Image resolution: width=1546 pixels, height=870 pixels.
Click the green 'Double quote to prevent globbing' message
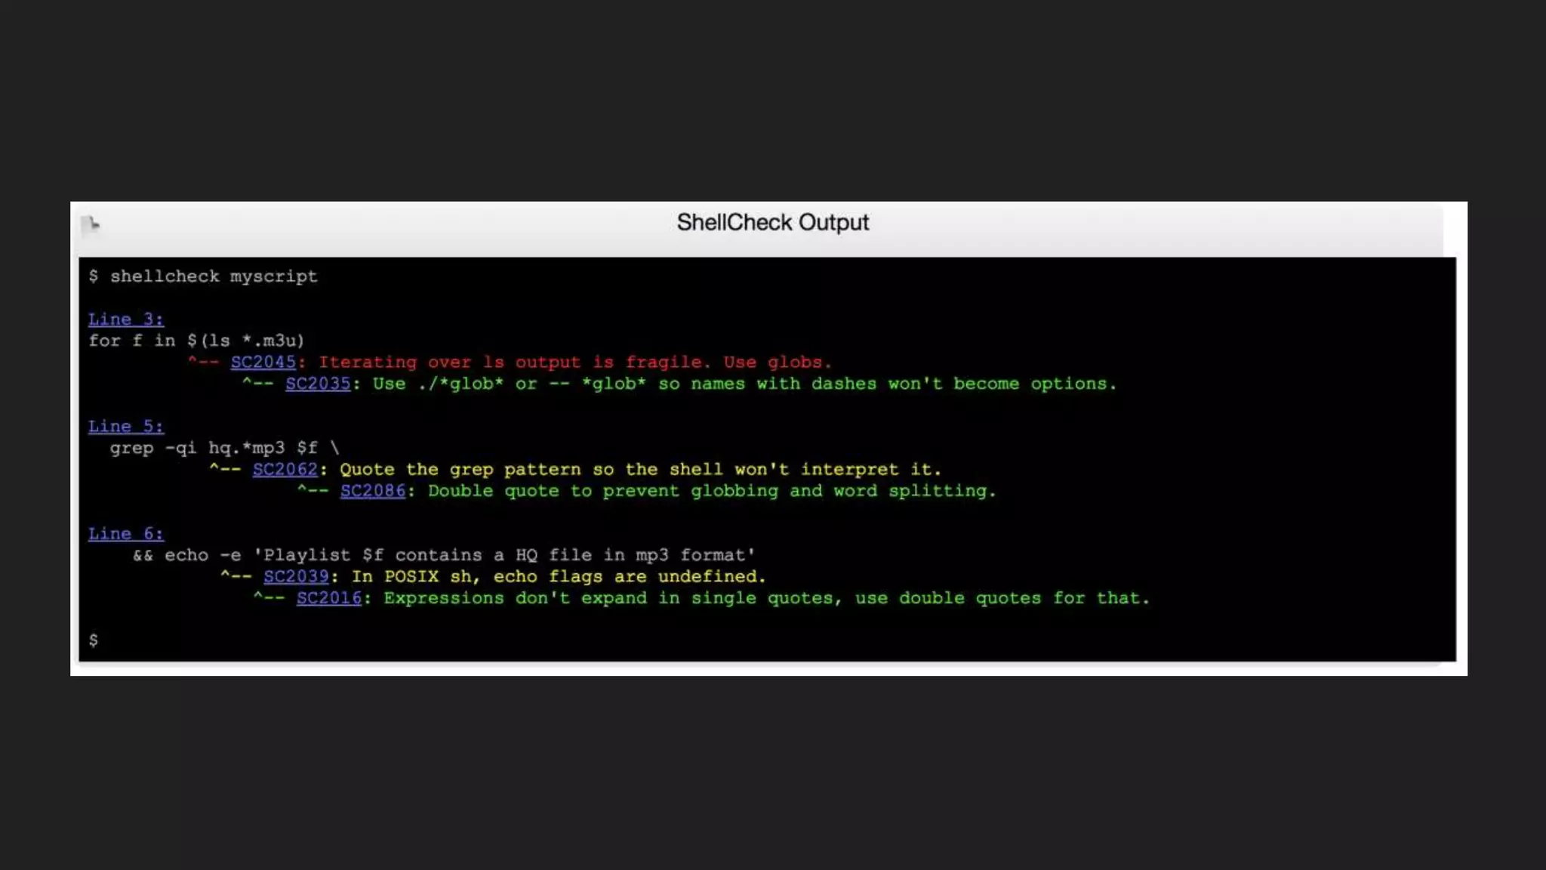pyautogui.click(x=711, y=491)
